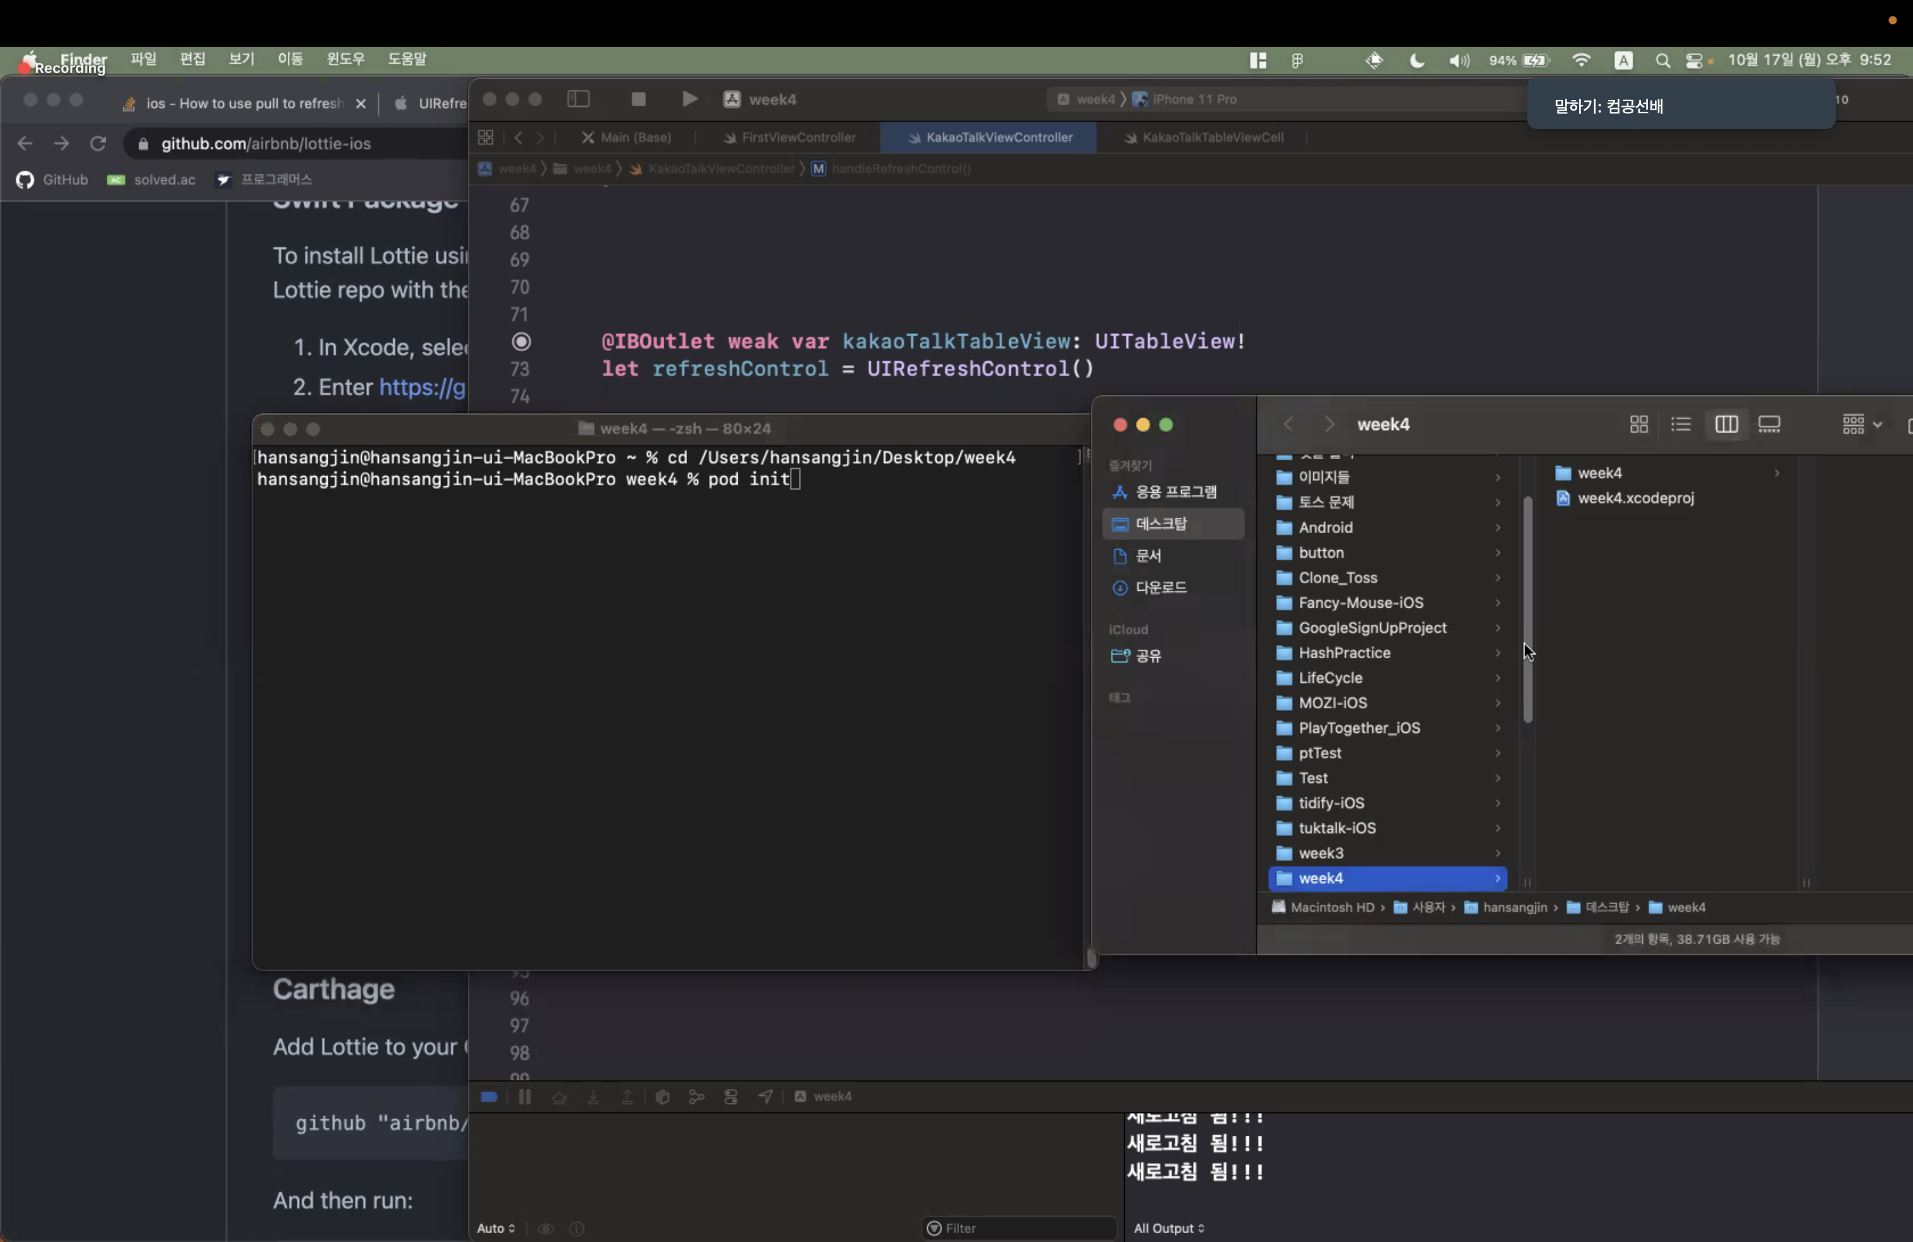Toggle breakpoints activation in debug bar

[489, 1096]
